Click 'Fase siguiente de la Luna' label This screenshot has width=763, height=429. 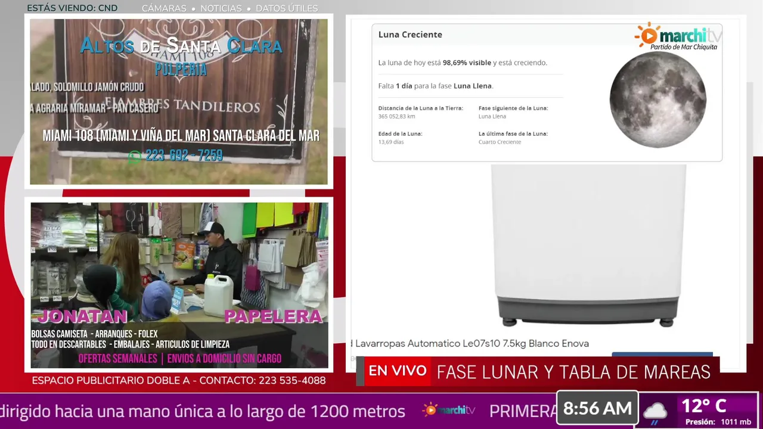click(x=513, y=108)
